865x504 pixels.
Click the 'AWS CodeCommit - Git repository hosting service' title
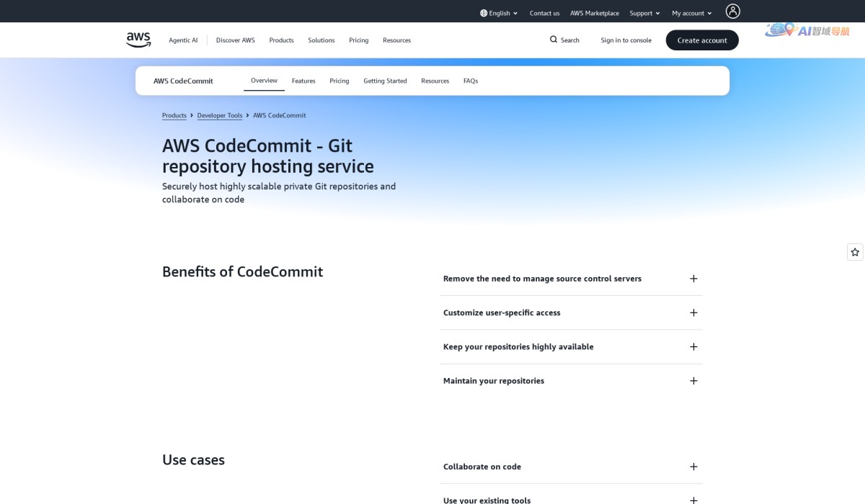(268, 156)
